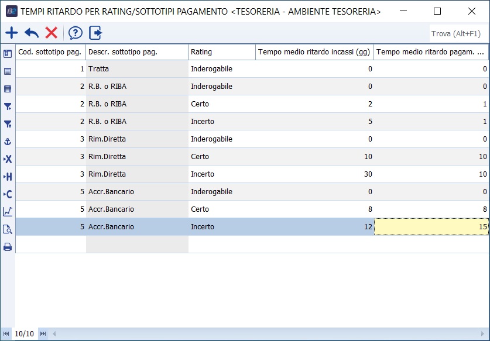Click the print preview magnifier icon
Image resolution: width=490 pixels, height=341 pixels.
click(x=8, y=229)
